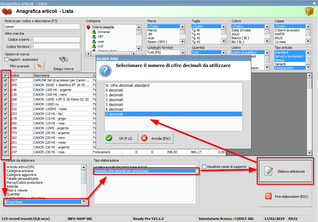Click the 'CANON 1100D nu' row description

pyautogui.click(x=46, y=104)
